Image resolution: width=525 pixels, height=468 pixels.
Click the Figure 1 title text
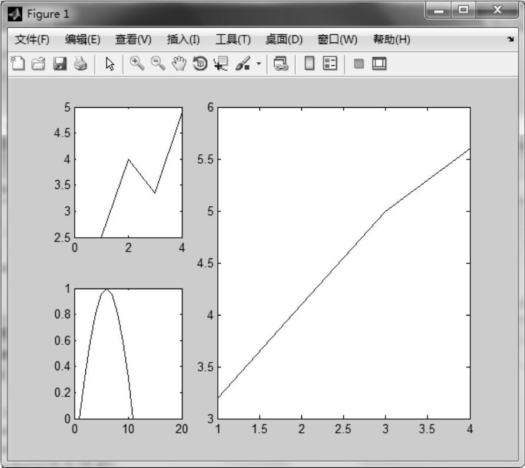click(x=48, y=14)
